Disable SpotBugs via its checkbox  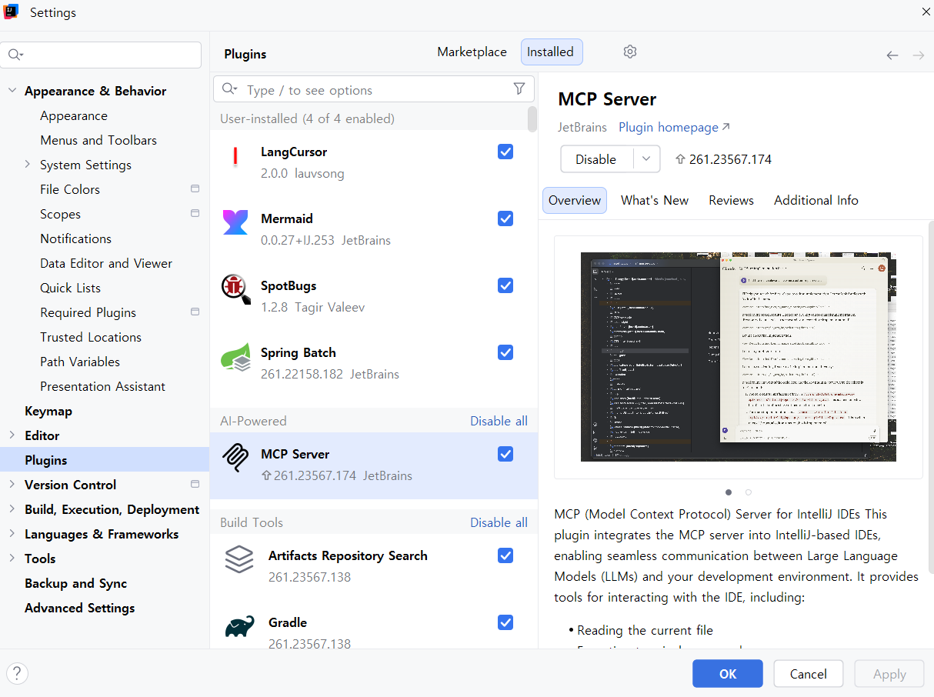[505, 285]
